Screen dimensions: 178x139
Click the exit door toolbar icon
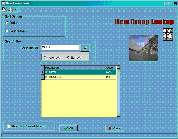pos(10,9)
